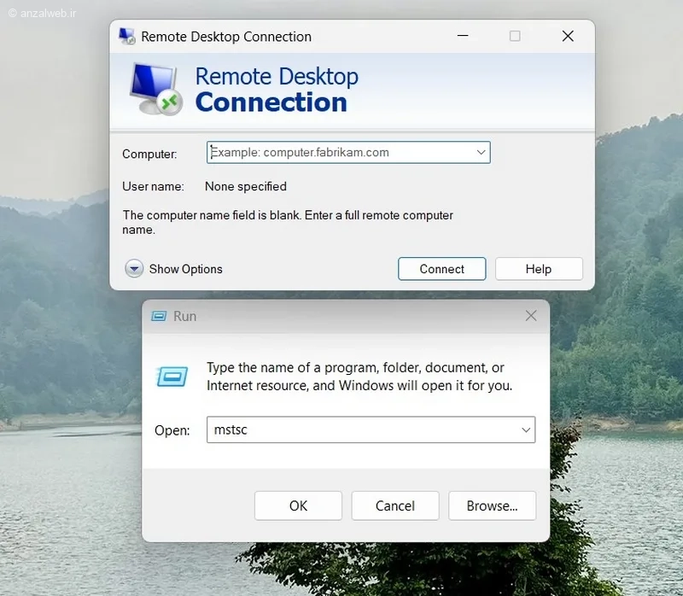The width and height of the screenshot is (683, 596).
Task: Click the 'Show Options' label text
Action: 186,269
